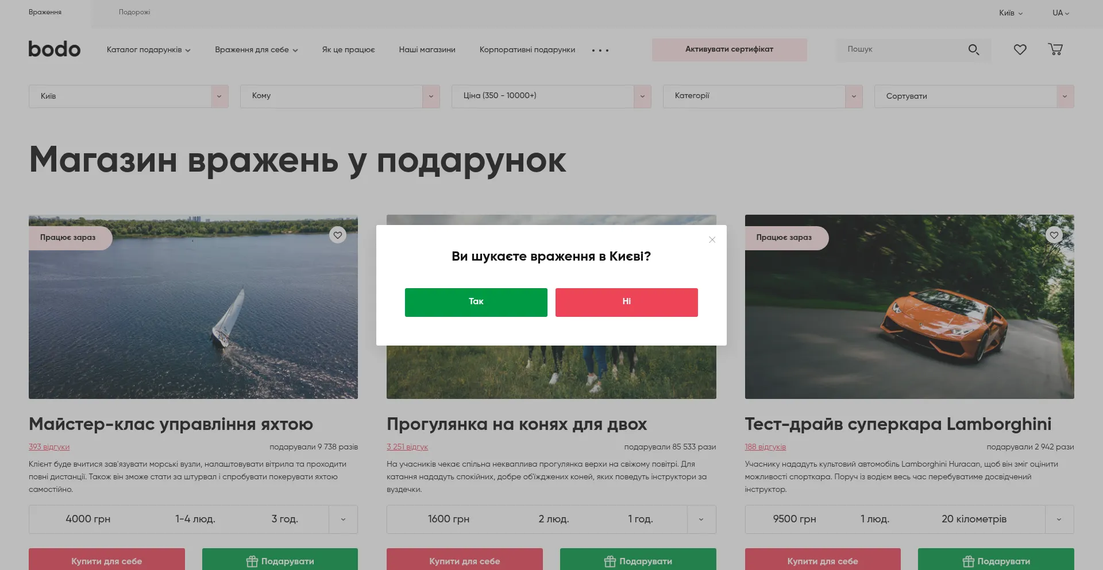
Task: Close the city confirmation dialog
Action: (712, 240)
